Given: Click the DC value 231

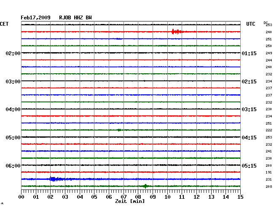Looking at the screenshot, I should (269, 179).
